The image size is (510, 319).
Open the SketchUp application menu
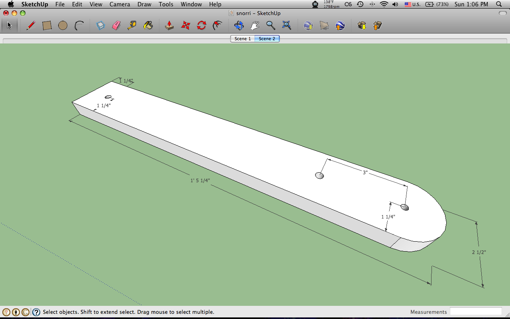pyautogui.click(x=35, y=4)
